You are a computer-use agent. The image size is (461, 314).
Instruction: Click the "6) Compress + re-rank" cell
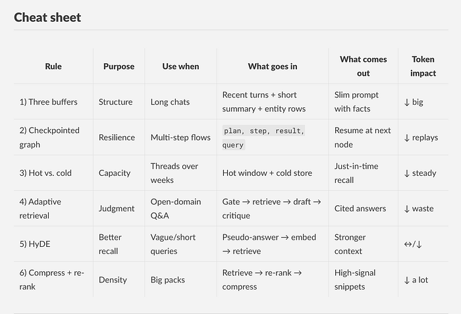coord(48,280)
